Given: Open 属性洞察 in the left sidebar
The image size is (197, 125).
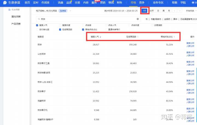Looking at the screenshot, I should (16, 17).
